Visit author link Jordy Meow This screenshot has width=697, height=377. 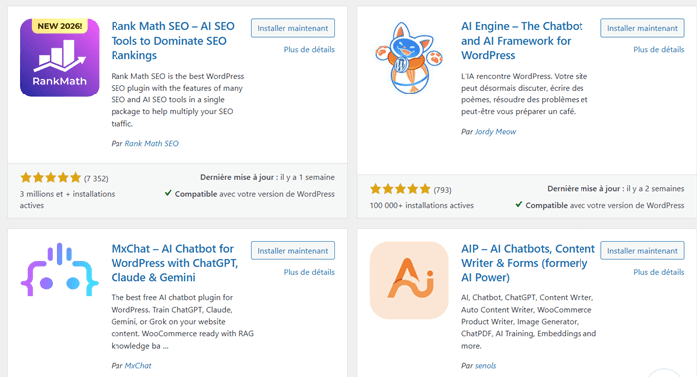click(x=496, y=132)
